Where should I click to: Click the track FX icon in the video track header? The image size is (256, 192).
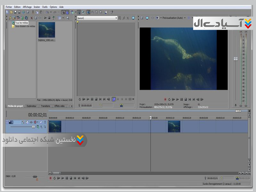(x=27, y=122)
